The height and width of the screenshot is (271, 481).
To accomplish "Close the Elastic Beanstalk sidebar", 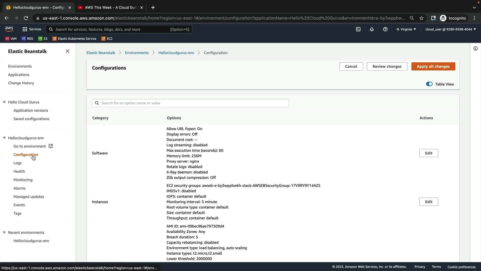I will click(67, 51).
